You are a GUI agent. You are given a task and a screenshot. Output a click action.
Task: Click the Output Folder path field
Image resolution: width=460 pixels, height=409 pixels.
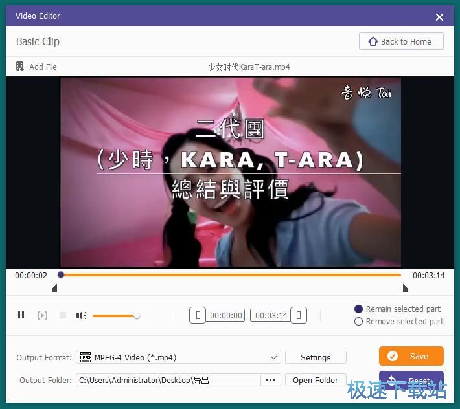click(168, 381)
